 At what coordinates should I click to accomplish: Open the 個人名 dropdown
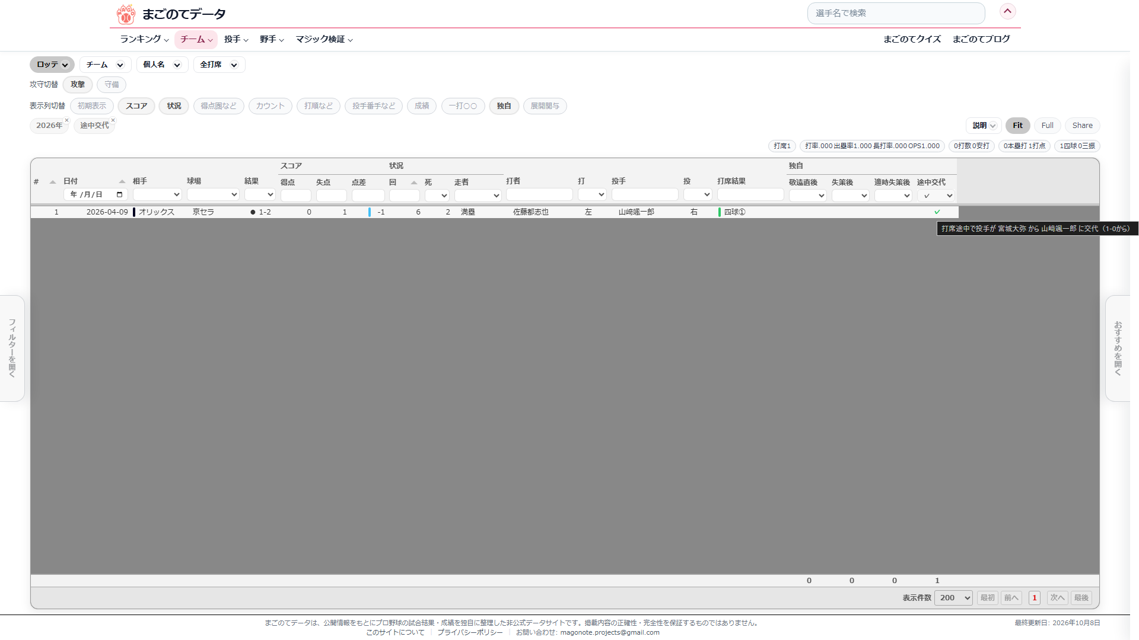tap(162, 65)
